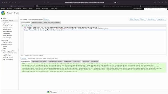Switch to the Freemarker input tab
Screen dimensions: 168x94
point(37,23)
